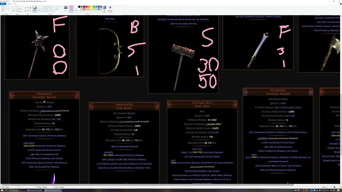This screenshot has width=342, height=192.
Task: Choose the Oval shape
Action: click(44, 7)
